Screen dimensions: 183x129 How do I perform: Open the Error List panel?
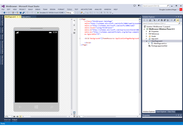[7, 120]
